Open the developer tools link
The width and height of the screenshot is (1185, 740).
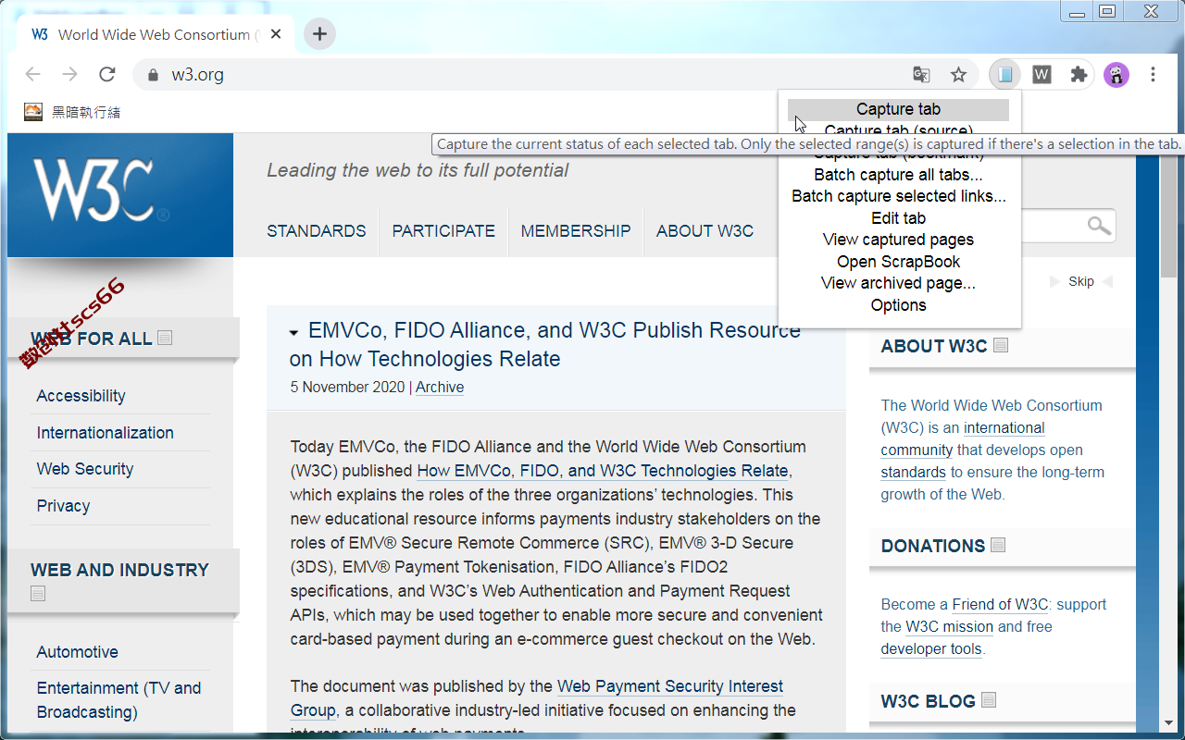pos(931,649)
